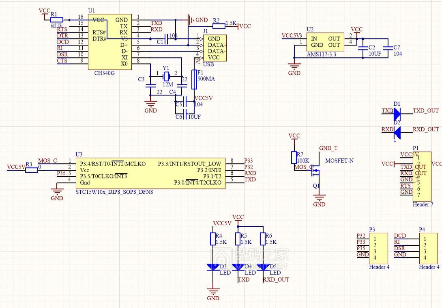The image size is (442, 308).
Task: Click the GND symbol below Q1
Action: (319, 198)
